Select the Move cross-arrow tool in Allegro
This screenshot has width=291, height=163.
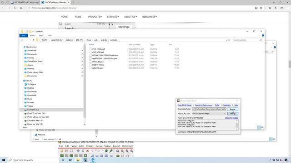(78, 151)
